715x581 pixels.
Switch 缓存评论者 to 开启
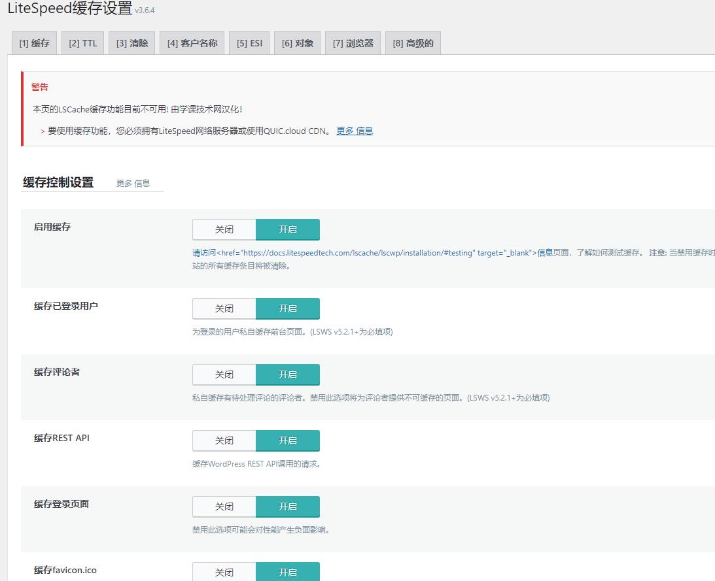287,375
